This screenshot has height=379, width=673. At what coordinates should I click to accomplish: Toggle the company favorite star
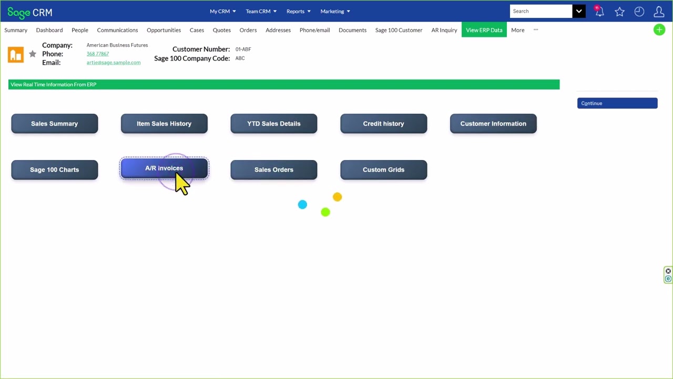point(33,54)
